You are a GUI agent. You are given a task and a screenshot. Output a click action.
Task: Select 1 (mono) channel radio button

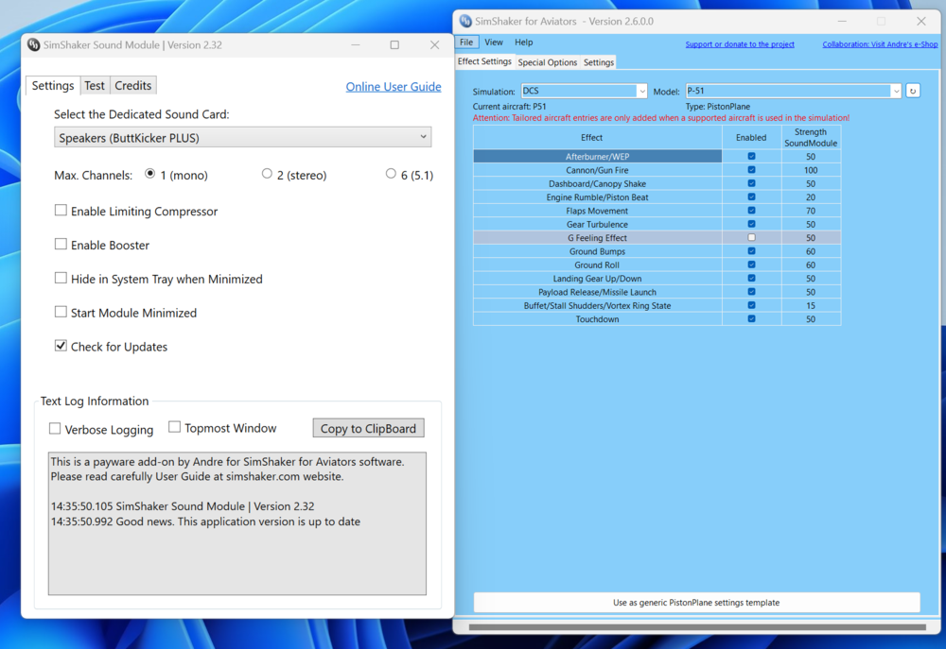(149, 174)
